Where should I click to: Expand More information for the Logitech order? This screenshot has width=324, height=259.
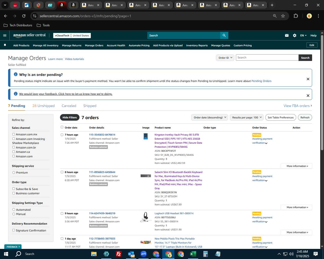click(x=296, y=232)
